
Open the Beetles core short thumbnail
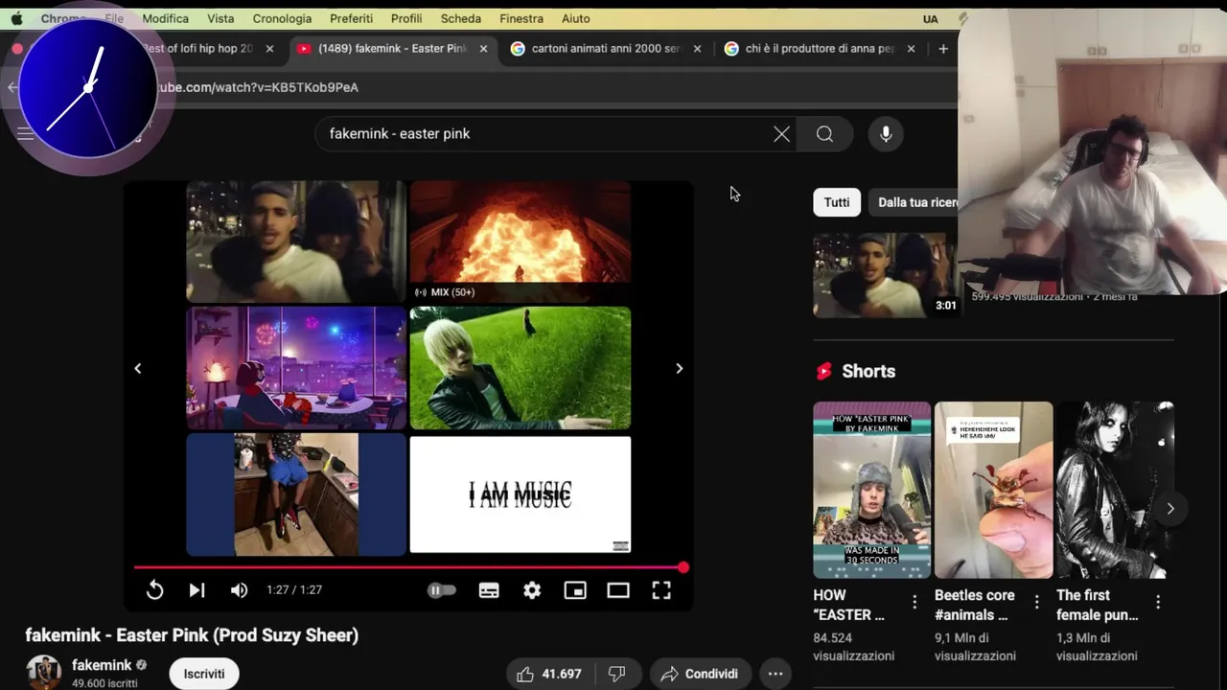[993, 490]
